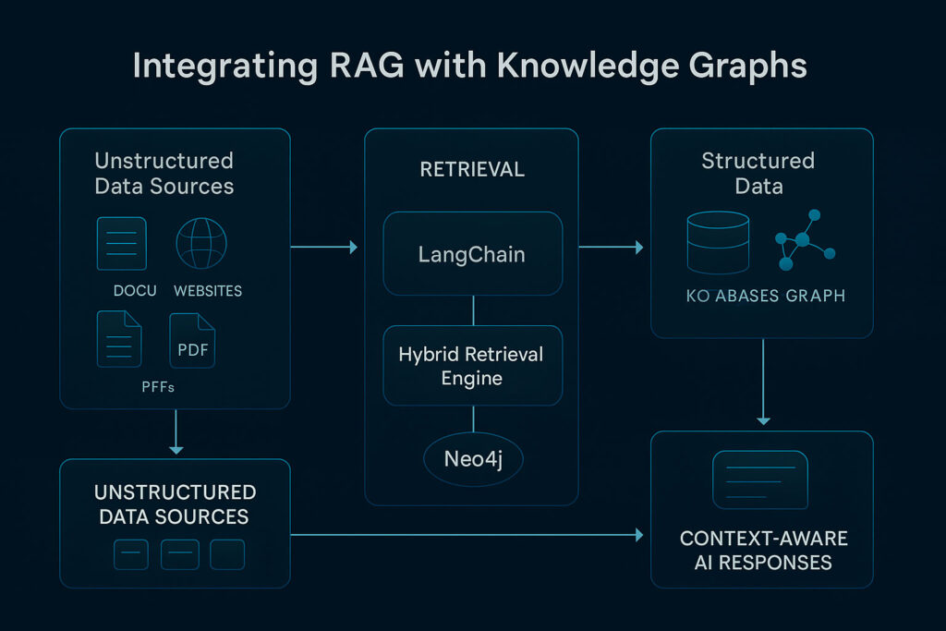Click the Structured Data heading
The height and width of the screenshot is (631, 946).
point(758,173)
